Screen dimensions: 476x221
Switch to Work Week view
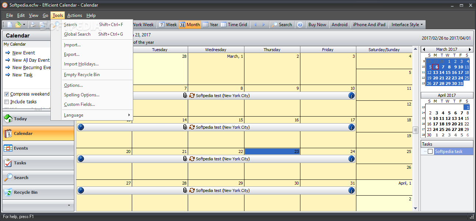143,25
